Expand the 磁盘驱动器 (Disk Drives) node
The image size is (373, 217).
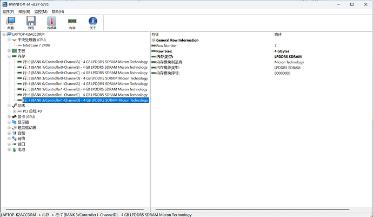pyautogui.click(x=9, y=128)
